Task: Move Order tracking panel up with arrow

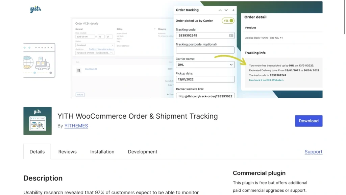Action: pos(220,10)
